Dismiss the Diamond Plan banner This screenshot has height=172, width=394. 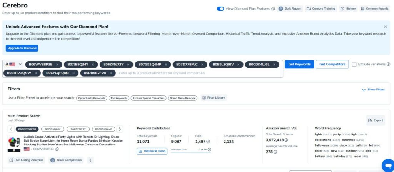click(x=385, y=27)
